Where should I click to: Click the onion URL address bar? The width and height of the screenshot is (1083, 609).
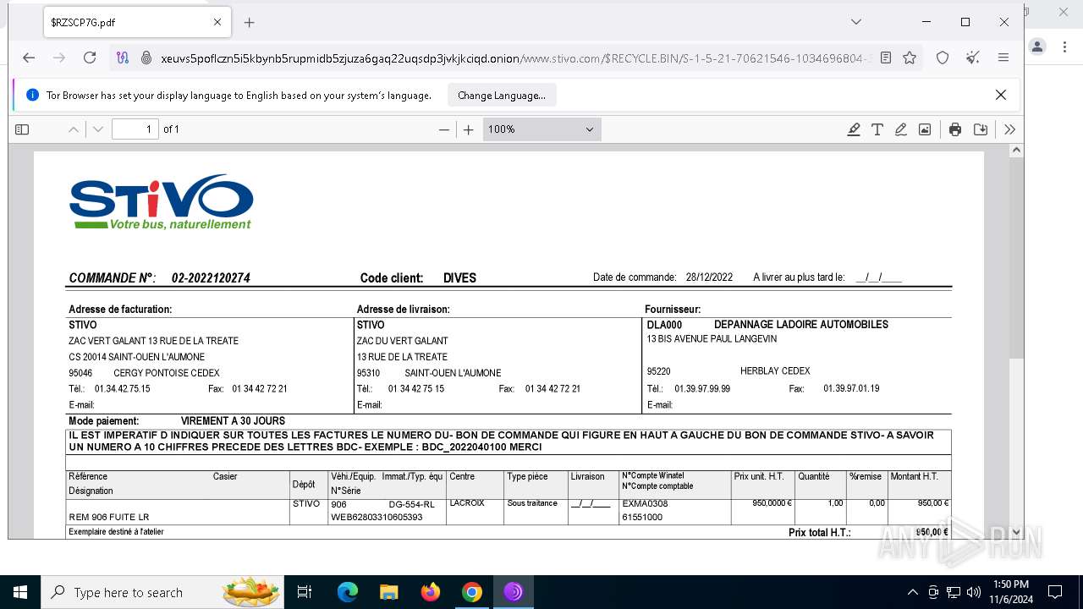tap(516, 58)
